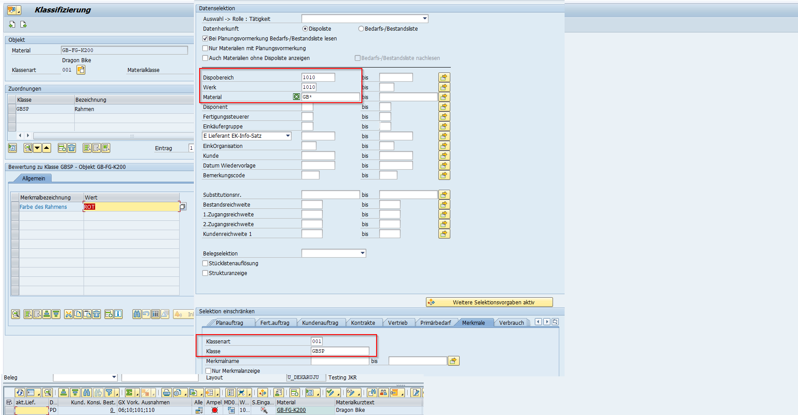The height and width of the screenshot is (415, 798).
Task: Click the trash delete icon in Zuordnungen toolbar
Action: tap(72, 148)
